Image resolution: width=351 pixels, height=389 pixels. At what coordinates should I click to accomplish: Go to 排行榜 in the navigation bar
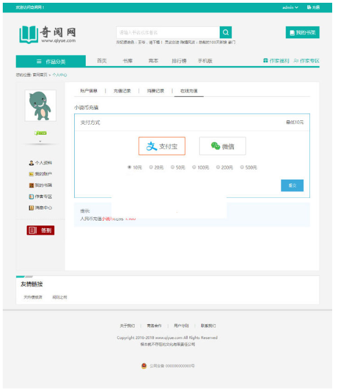[179, 61]
